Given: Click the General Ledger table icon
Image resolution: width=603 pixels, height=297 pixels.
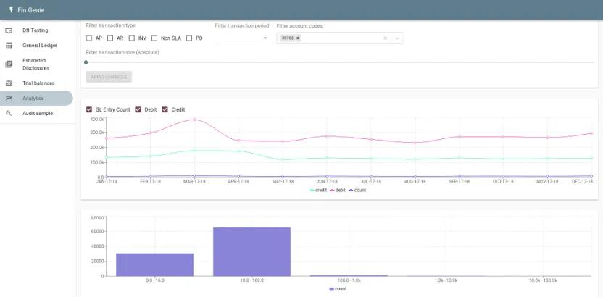Looking at the screenshot, I should pos(9,46).
